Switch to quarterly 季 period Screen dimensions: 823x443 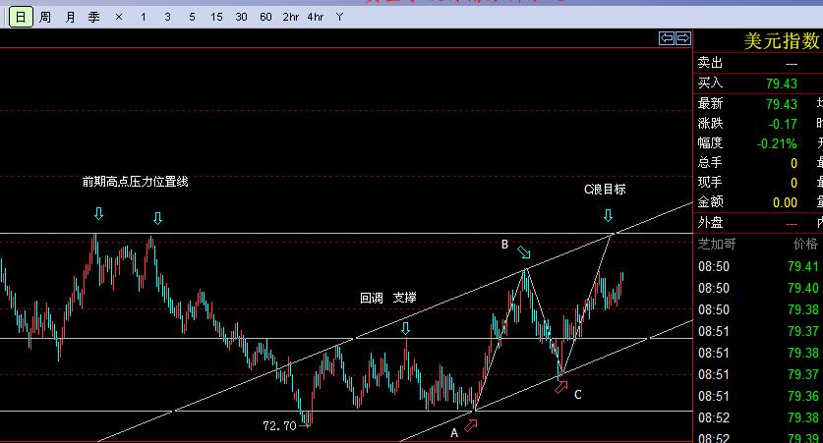(x=94, y=18)
